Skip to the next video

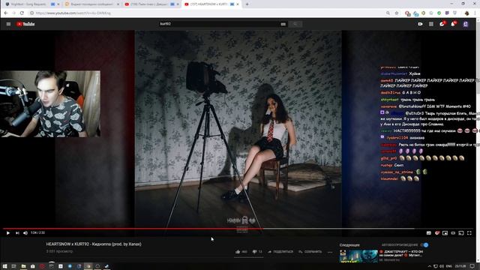pos(17,233)
